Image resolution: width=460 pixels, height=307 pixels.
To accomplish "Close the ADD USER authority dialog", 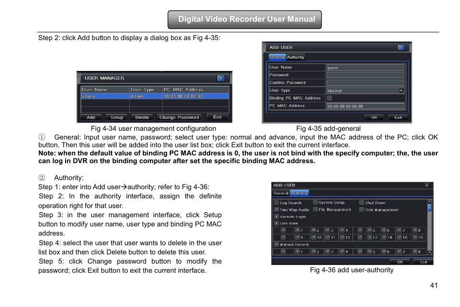I will click(427, 185).
